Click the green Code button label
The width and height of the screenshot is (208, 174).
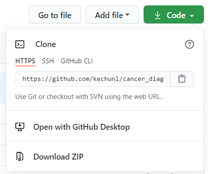click(176, 15)
